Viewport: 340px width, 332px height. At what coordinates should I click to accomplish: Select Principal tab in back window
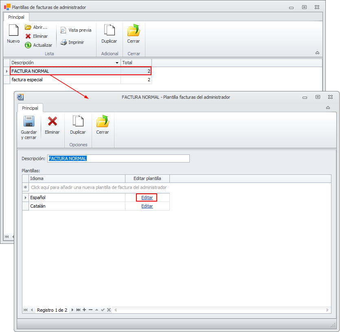[16, 17]
